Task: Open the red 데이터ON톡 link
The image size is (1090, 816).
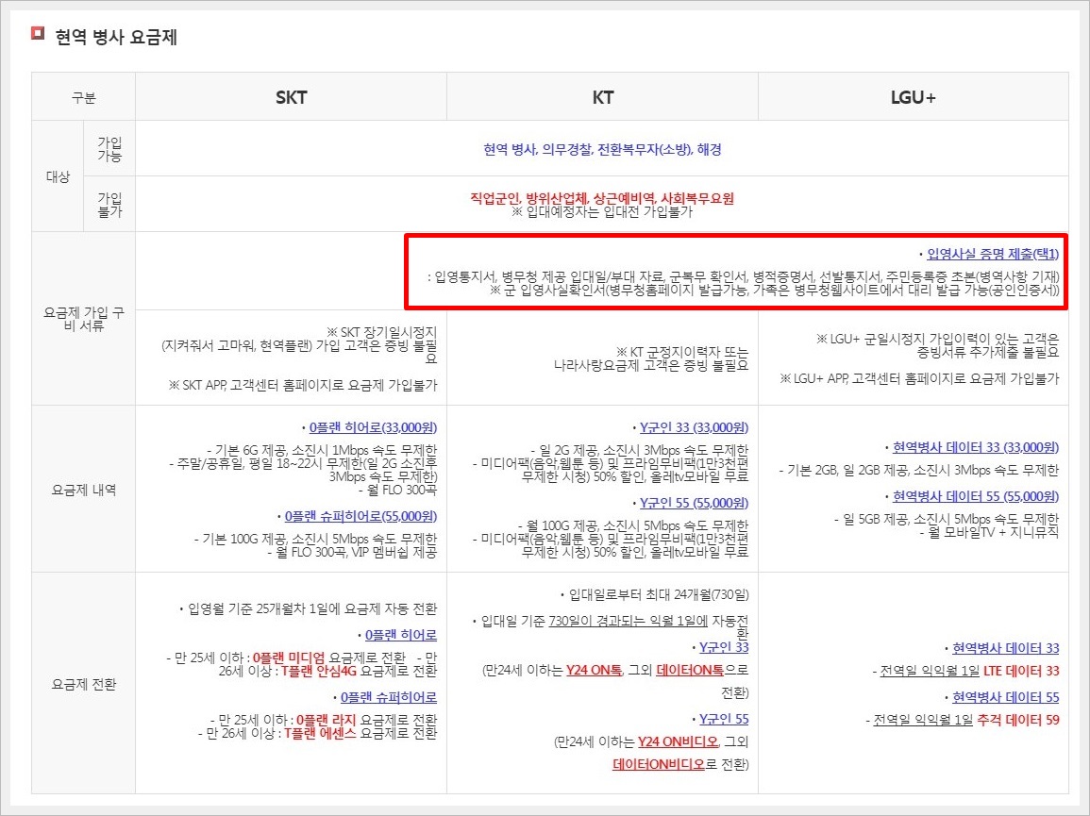Action: click(690, 670)
